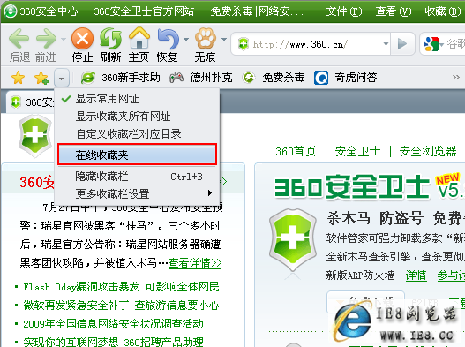Switch to the 360安 page tab
This screenshot has height=347, width=465.
pos(31,102)
